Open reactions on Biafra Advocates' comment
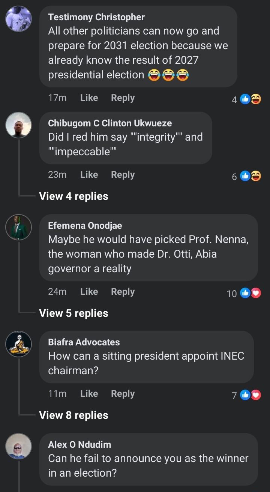270x492 pixels. [250, 395]
